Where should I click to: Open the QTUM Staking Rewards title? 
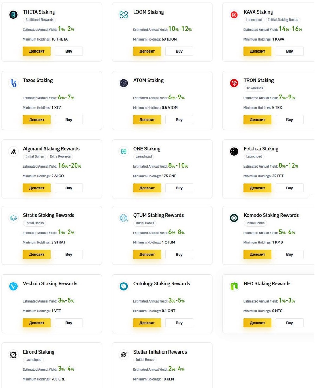[x=158, y=215]
